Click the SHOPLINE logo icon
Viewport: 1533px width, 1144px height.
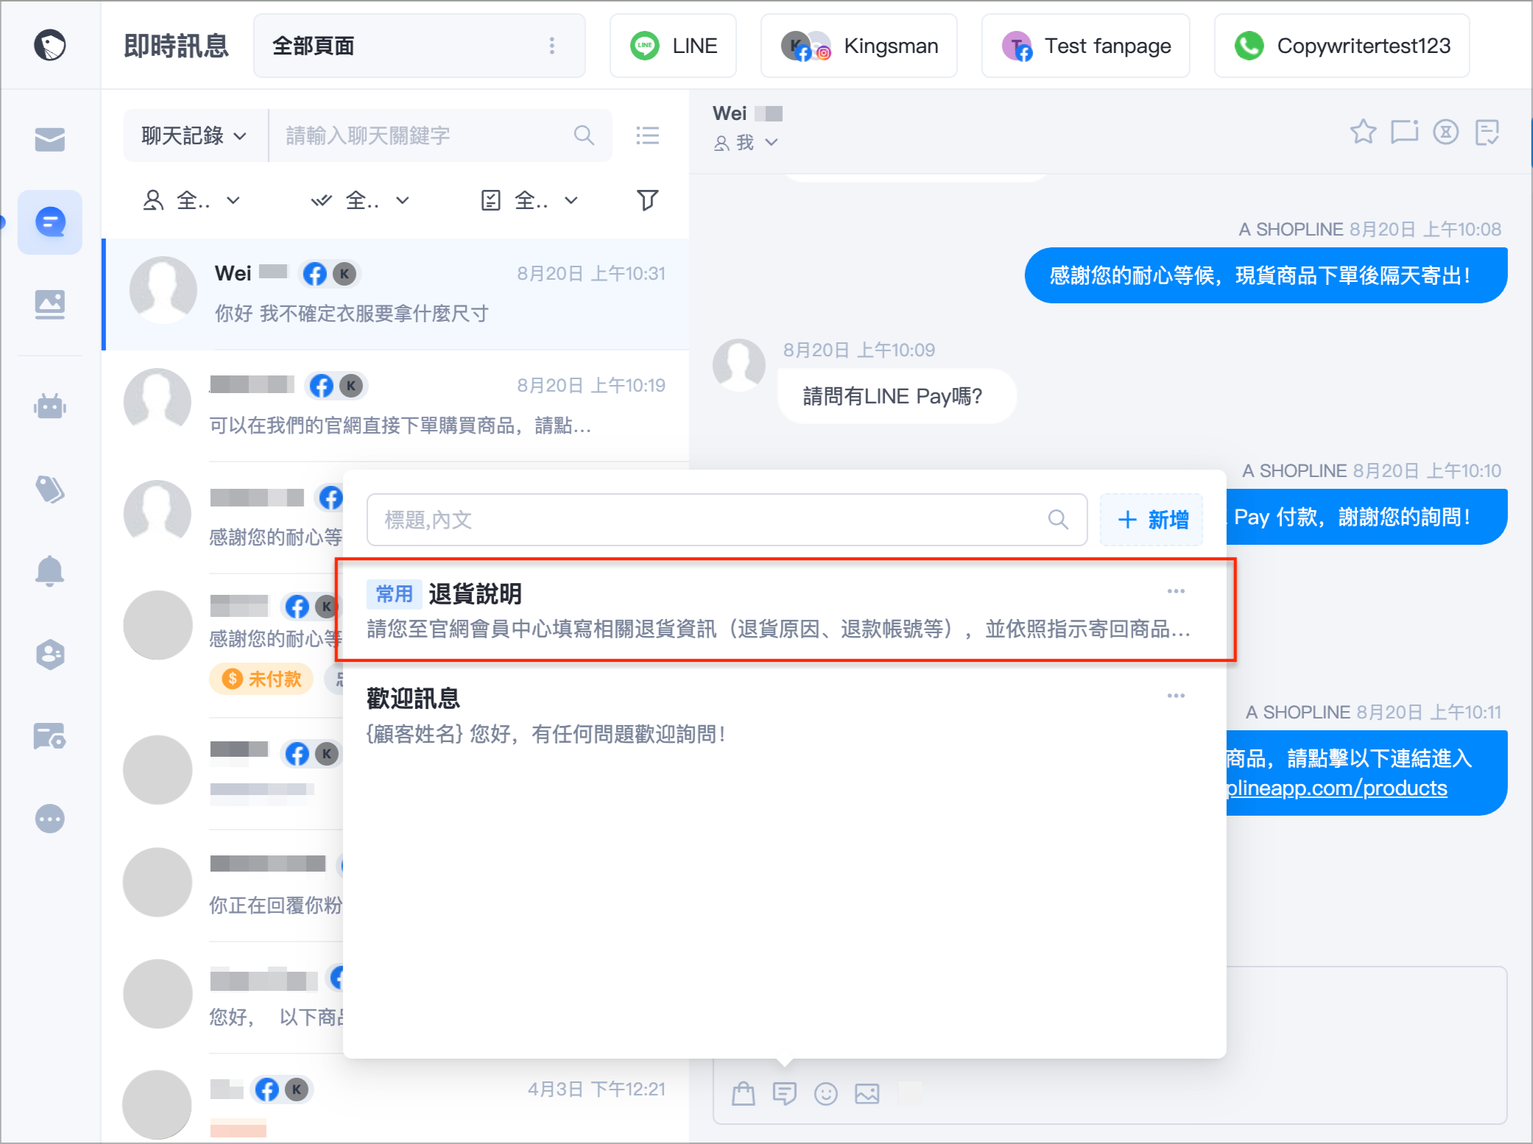click(x=49, y=45)
